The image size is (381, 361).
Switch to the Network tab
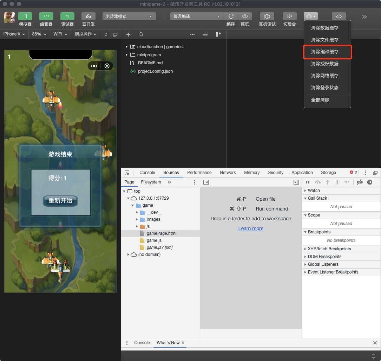(x=228, y=173)
